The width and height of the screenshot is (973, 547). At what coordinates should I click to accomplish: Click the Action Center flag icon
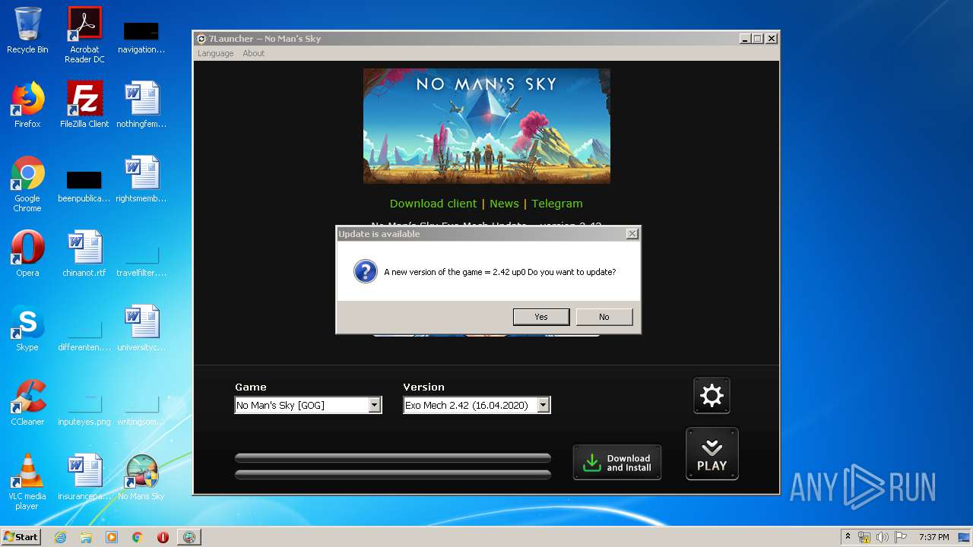[x=901, y=537]
